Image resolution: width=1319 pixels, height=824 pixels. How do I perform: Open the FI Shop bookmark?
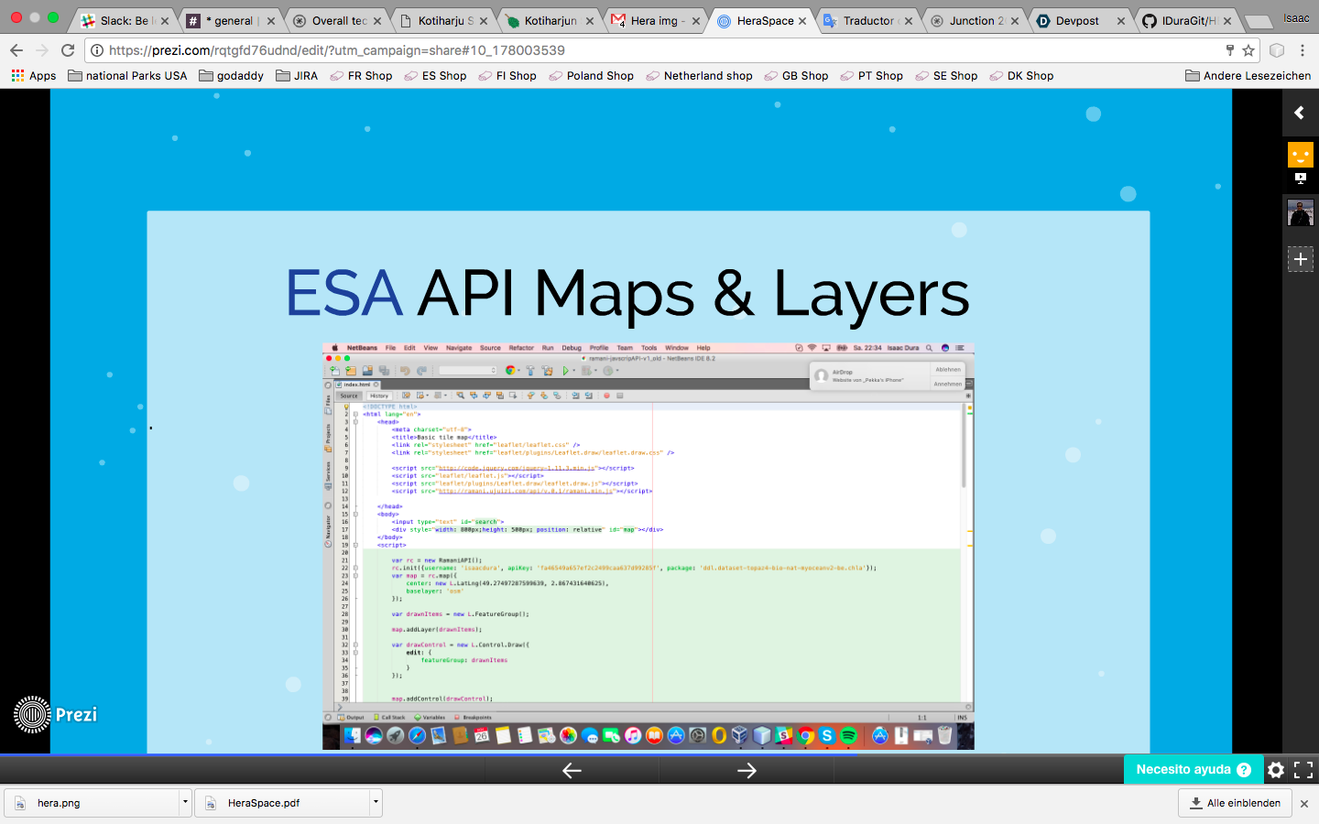click(507, 76)
